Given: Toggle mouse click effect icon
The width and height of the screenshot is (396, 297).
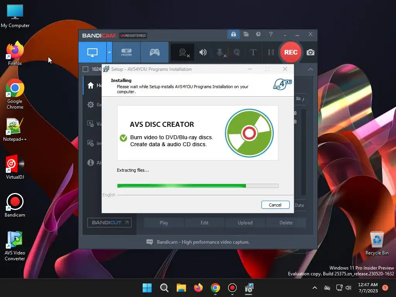Looking at the screenshot, I should pyautogui.click(x=237, y=52).
